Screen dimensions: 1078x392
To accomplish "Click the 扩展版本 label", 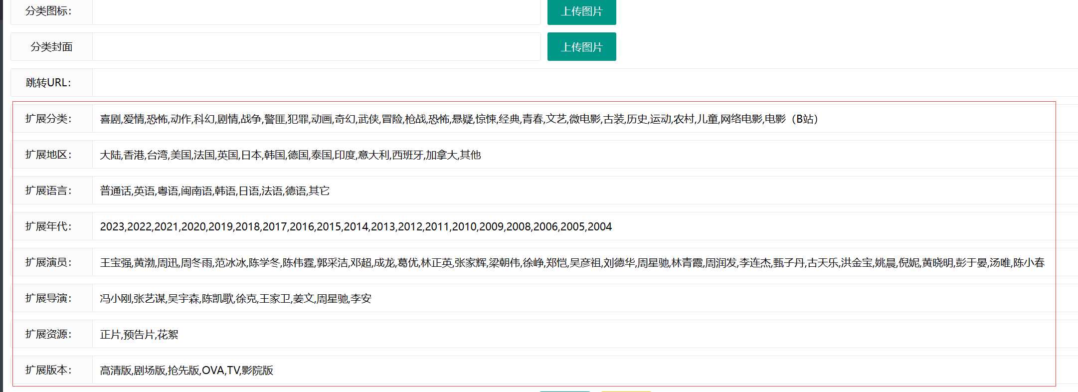I will click(x=49, y=370).
